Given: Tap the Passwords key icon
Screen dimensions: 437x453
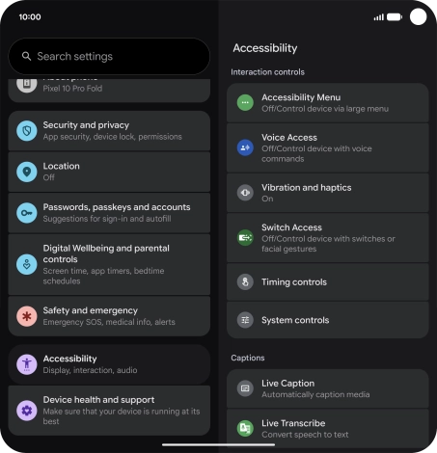Looking at the screenshot, I should [27, 213].
